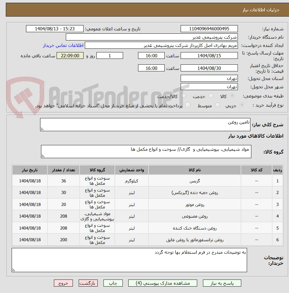Click the اطلاعات کالاهای مورد نیاز heading
The height and width of the screenshot is (293, 289).
[x=256, y=136]
